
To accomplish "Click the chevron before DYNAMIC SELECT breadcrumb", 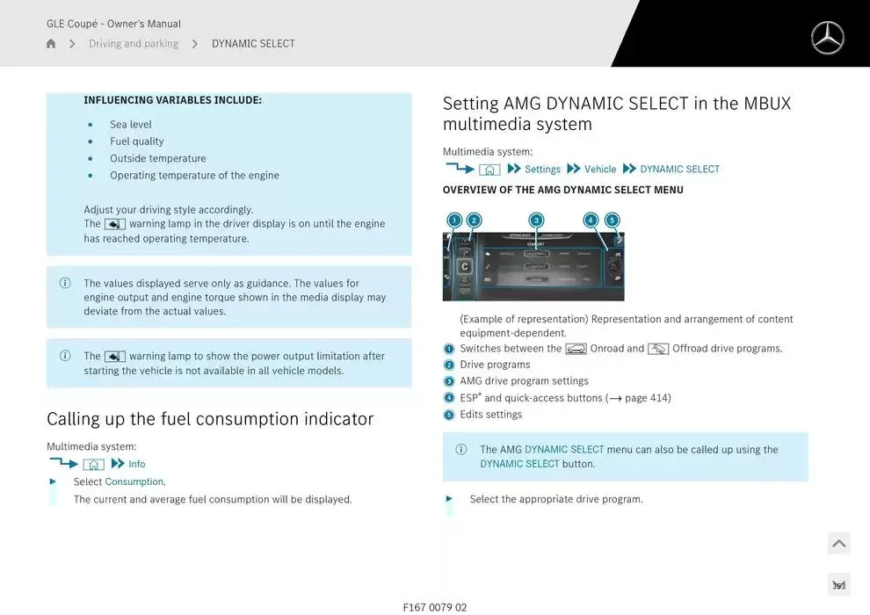I will pos(195,43).
